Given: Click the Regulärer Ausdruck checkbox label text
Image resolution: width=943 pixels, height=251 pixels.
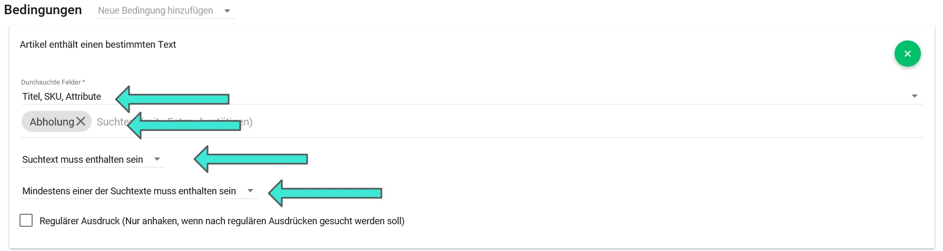Looking at the screenshot, I should [222, 221].
